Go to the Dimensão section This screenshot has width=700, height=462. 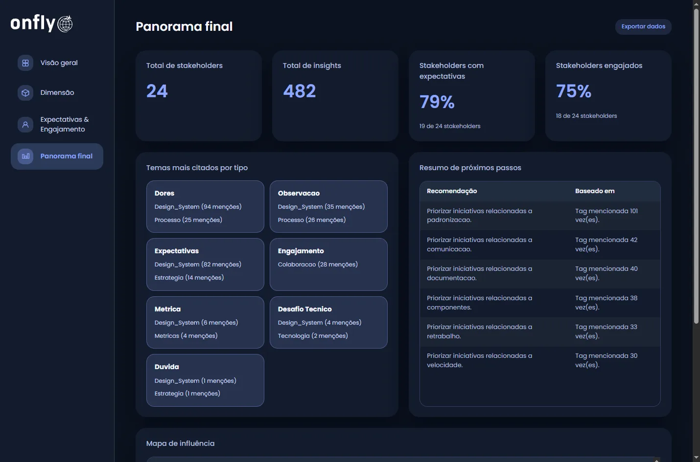(57, 93)
